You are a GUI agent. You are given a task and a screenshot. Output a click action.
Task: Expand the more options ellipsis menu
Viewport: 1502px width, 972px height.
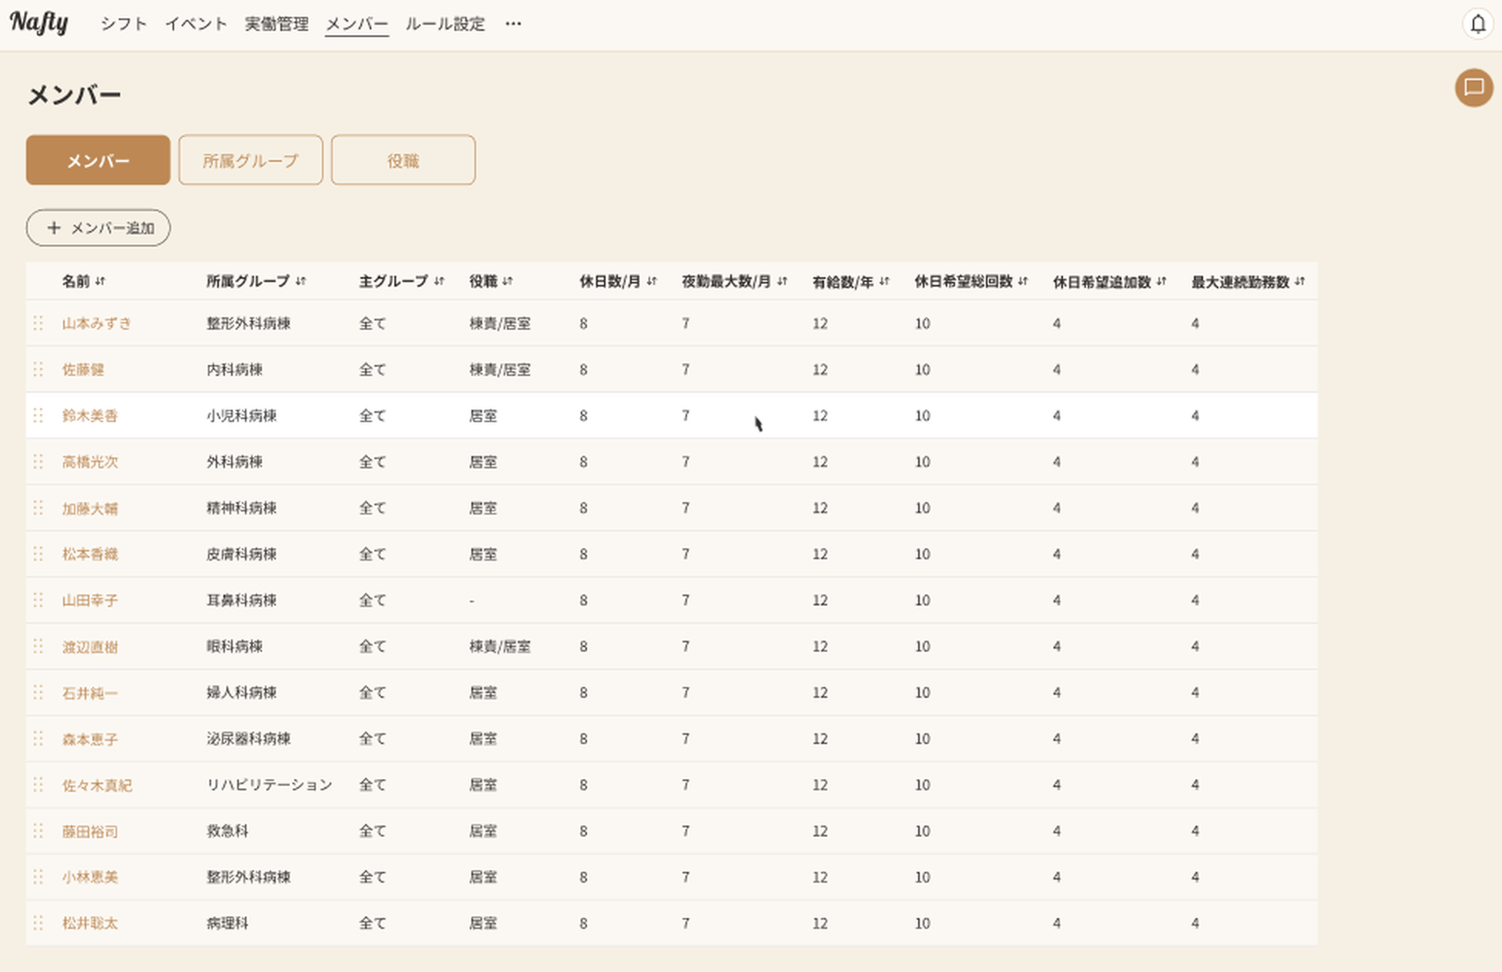pos(513,24)
